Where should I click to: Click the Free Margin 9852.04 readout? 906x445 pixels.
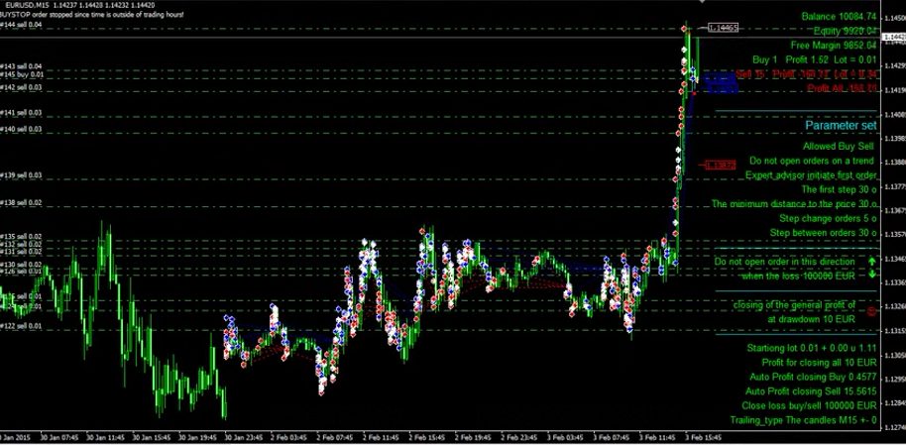tap(834, 45)
